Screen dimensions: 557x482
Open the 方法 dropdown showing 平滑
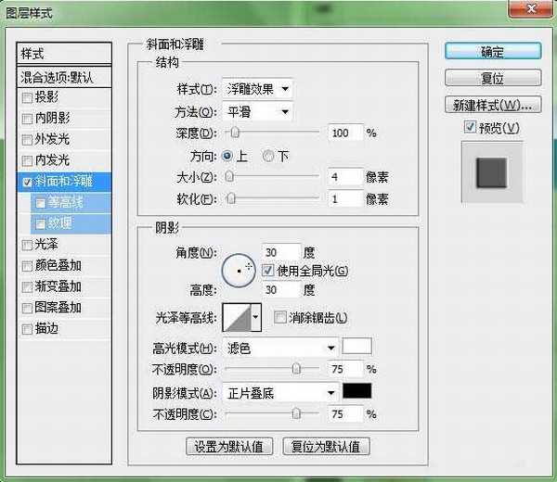[x=258, y=112]
